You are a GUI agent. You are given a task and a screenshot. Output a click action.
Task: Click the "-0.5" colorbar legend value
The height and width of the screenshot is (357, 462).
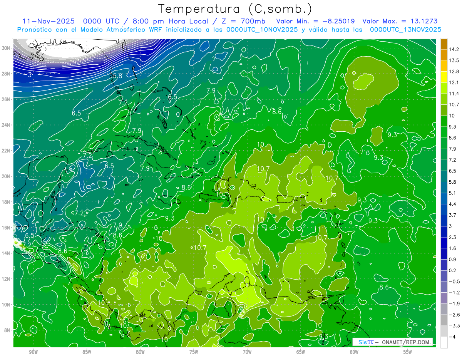point(454,282)
